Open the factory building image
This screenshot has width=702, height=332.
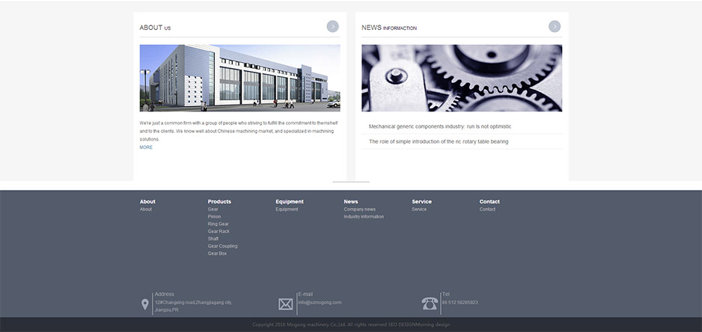[x=240, y=78]
